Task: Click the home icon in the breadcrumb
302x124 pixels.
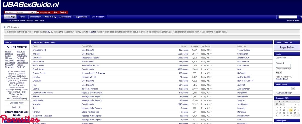Action: pyautogui.click(x=5, y=27)
